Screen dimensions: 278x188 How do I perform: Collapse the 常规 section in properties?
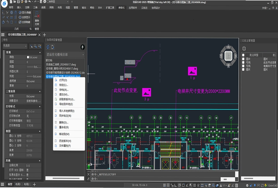click(40, 53)
